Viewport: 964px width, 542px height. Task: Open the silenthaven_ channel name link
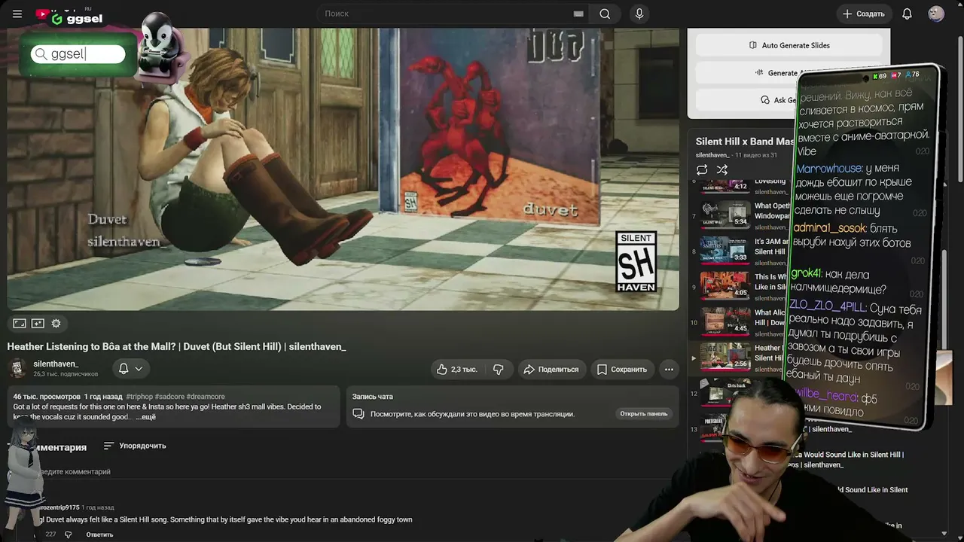coord(56,364)
